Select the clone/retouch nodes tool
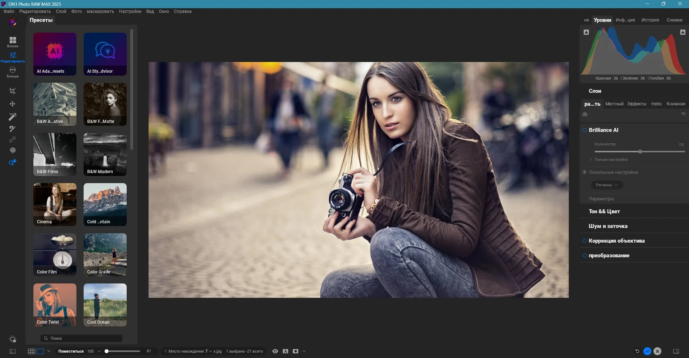The image size is (689, 358). point(13,139)
